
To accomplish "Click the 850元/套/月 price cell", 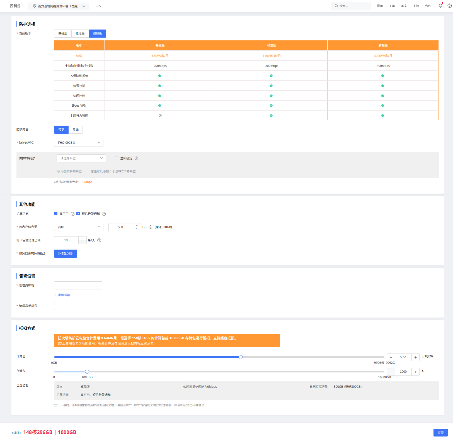I will [x=160, y=56].
